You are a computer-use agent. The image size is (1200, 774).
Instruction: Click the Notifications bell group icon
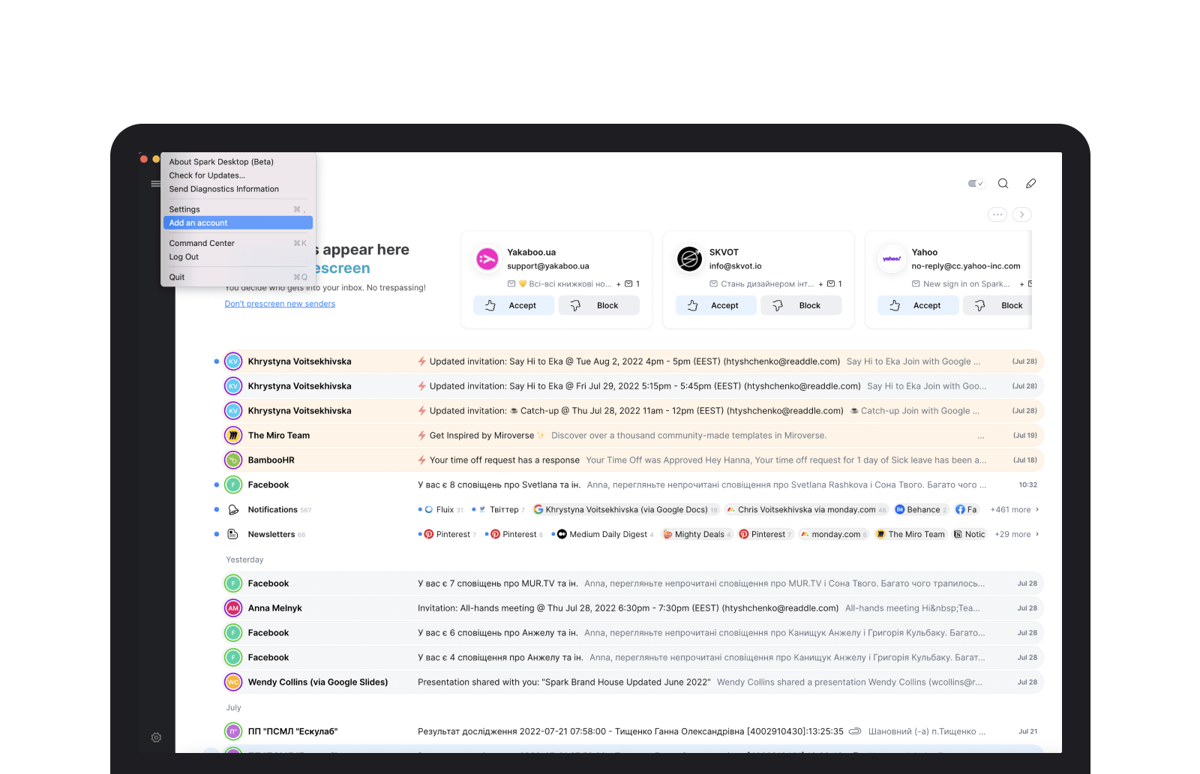[x=233, y=510]
